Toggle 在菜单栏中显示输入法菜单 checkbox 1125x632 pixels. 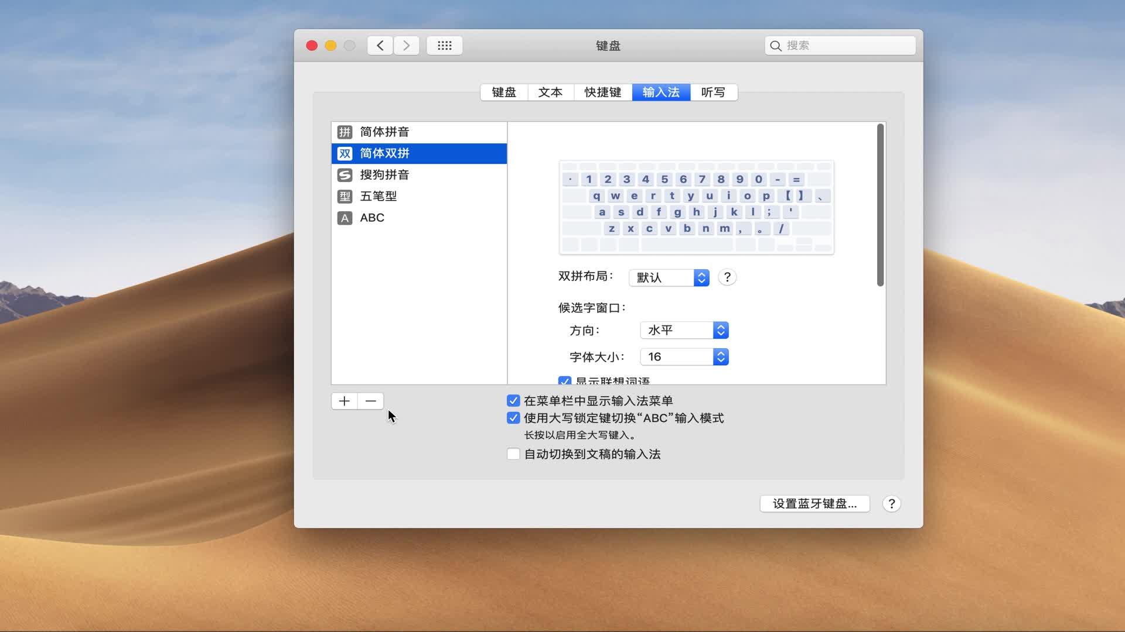pos(513,401)
